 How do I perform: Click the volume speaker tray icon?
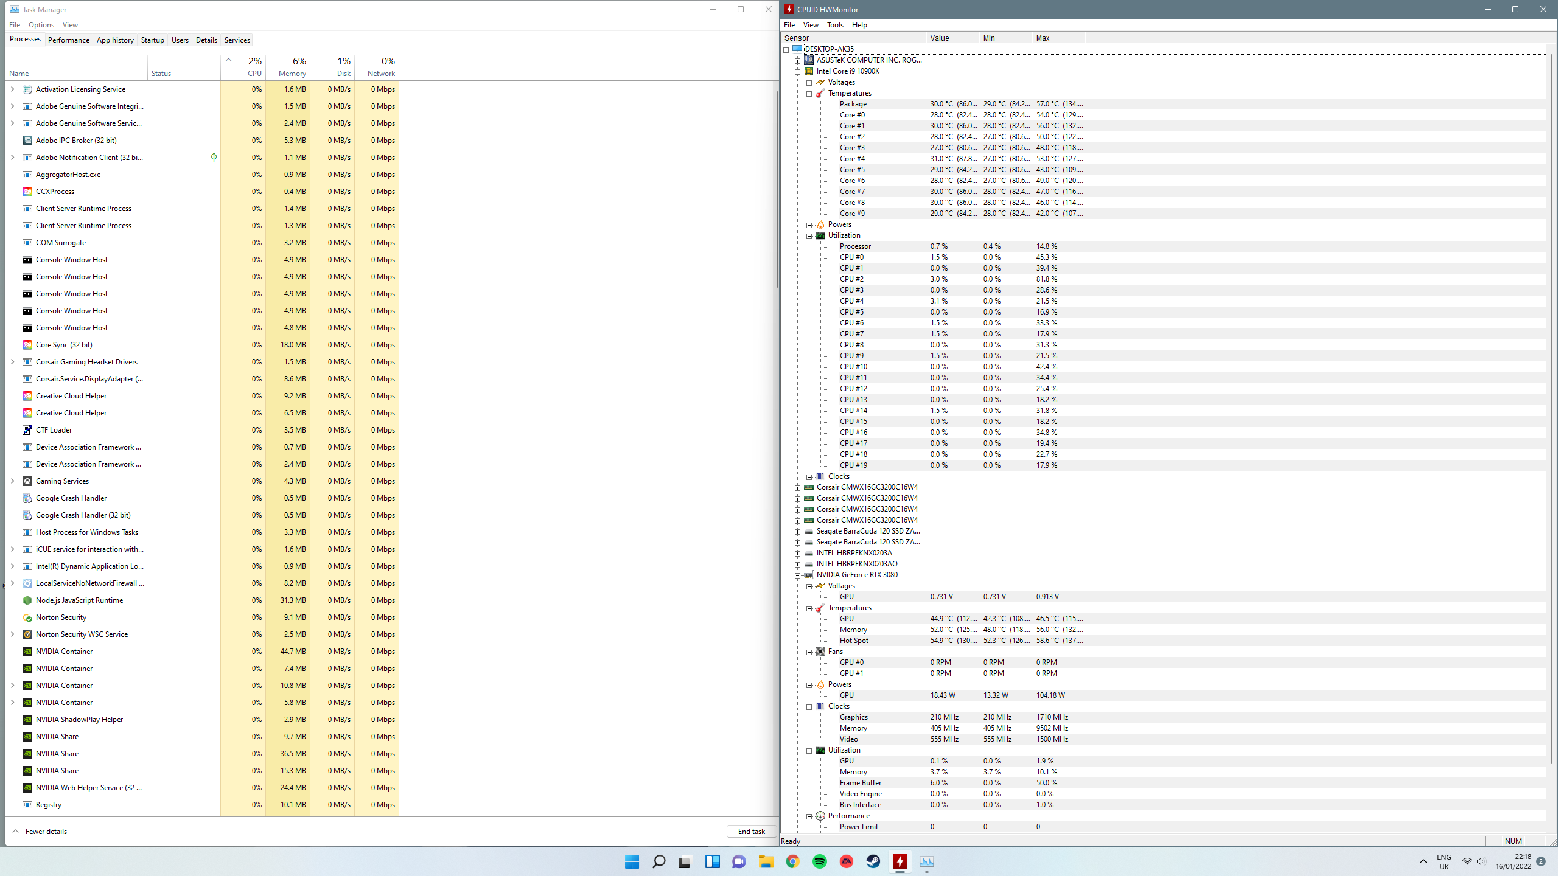point(1481,861)
